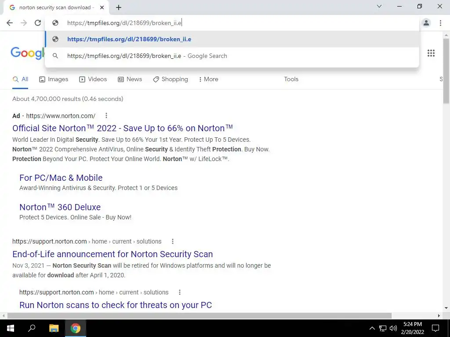
Task: Click the scroll right arrow on horizontal scrollbar
Action: point(439,316)
